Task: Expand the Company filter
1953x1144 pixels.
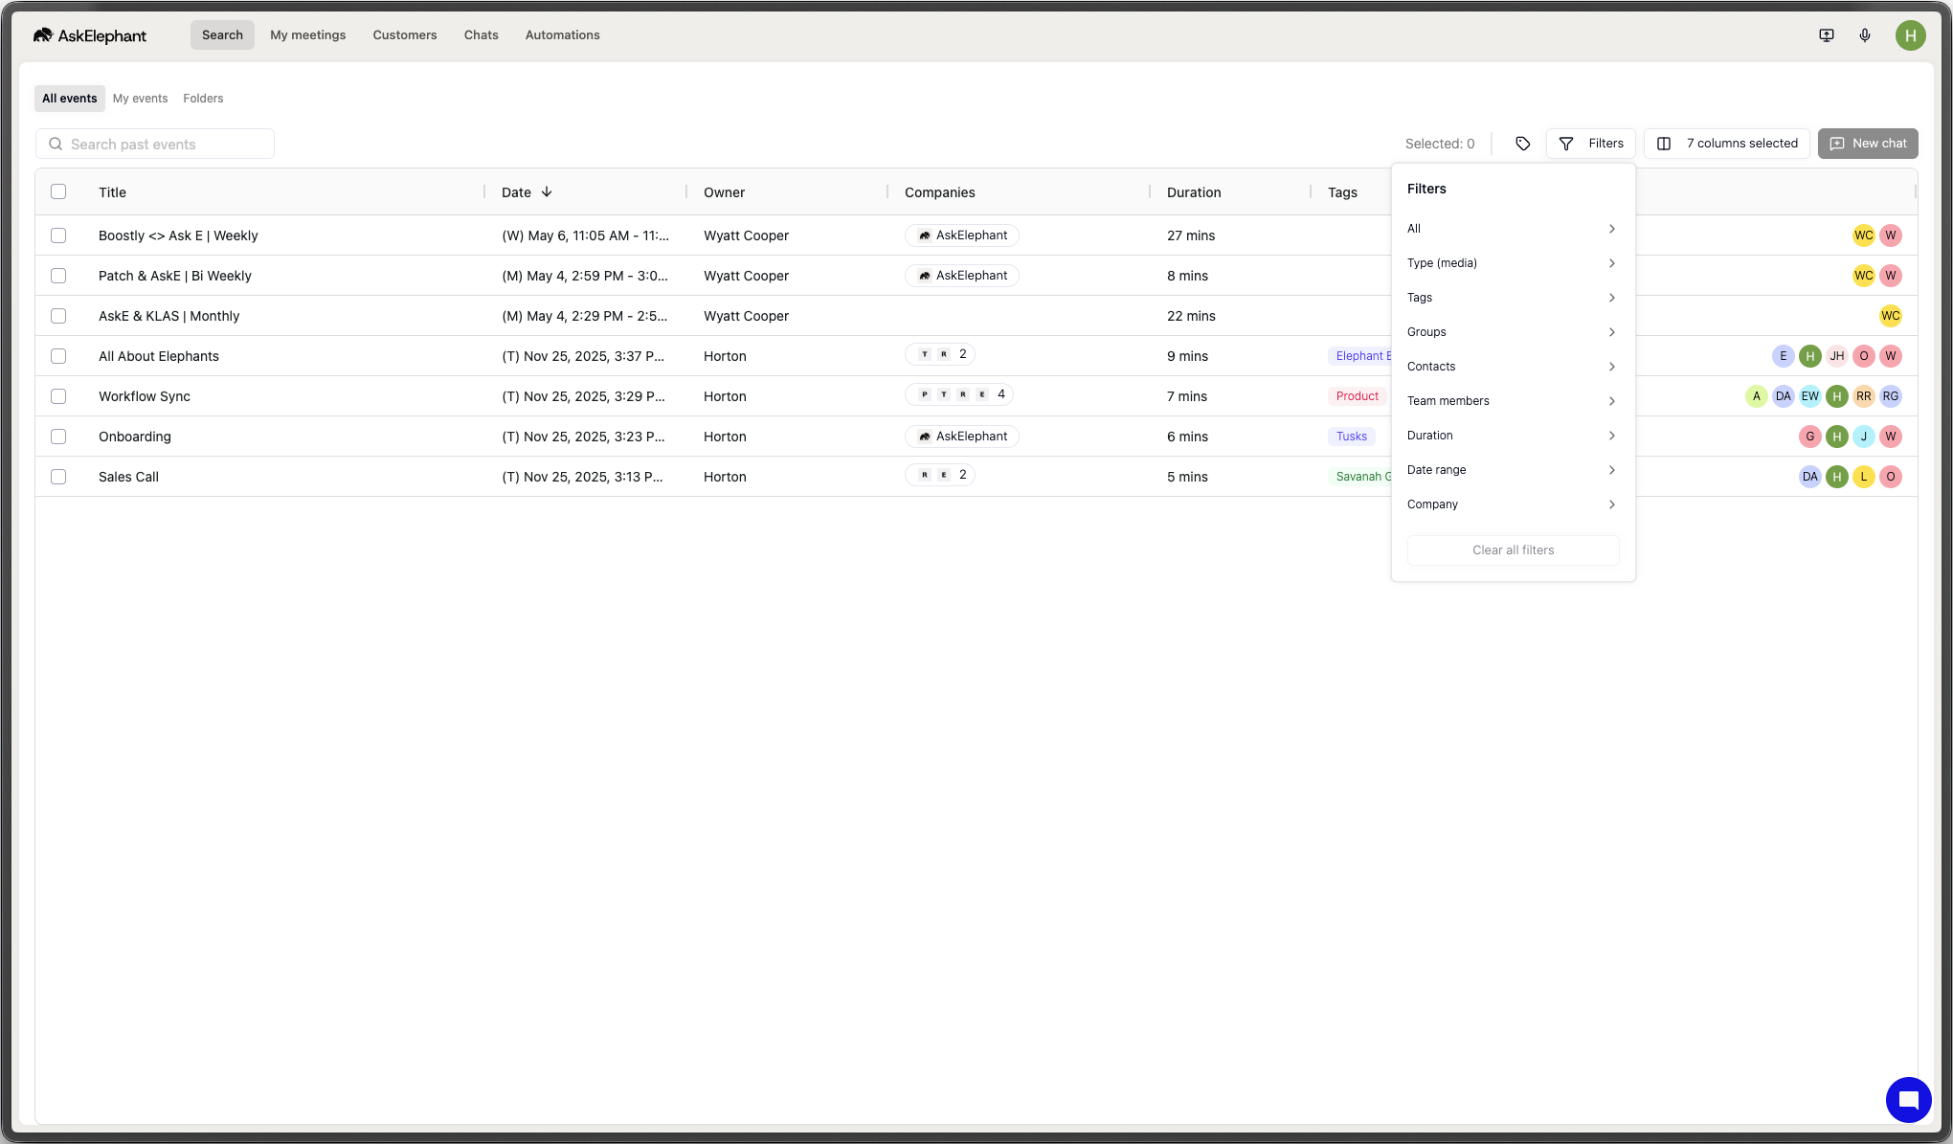Action: pyautogui.click(x=1513, y=505)
